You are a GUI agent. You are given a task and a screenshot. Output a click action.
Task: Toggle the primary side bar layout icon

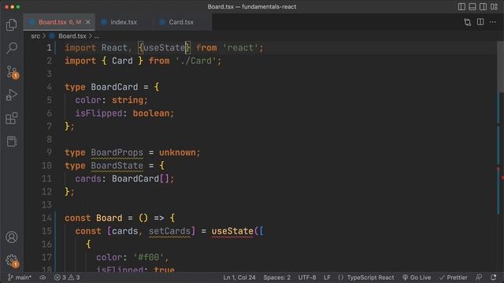tap(461, 7)
